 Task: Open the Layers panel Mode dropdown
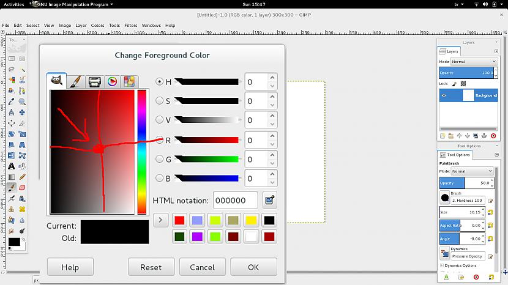click(474, 61)
